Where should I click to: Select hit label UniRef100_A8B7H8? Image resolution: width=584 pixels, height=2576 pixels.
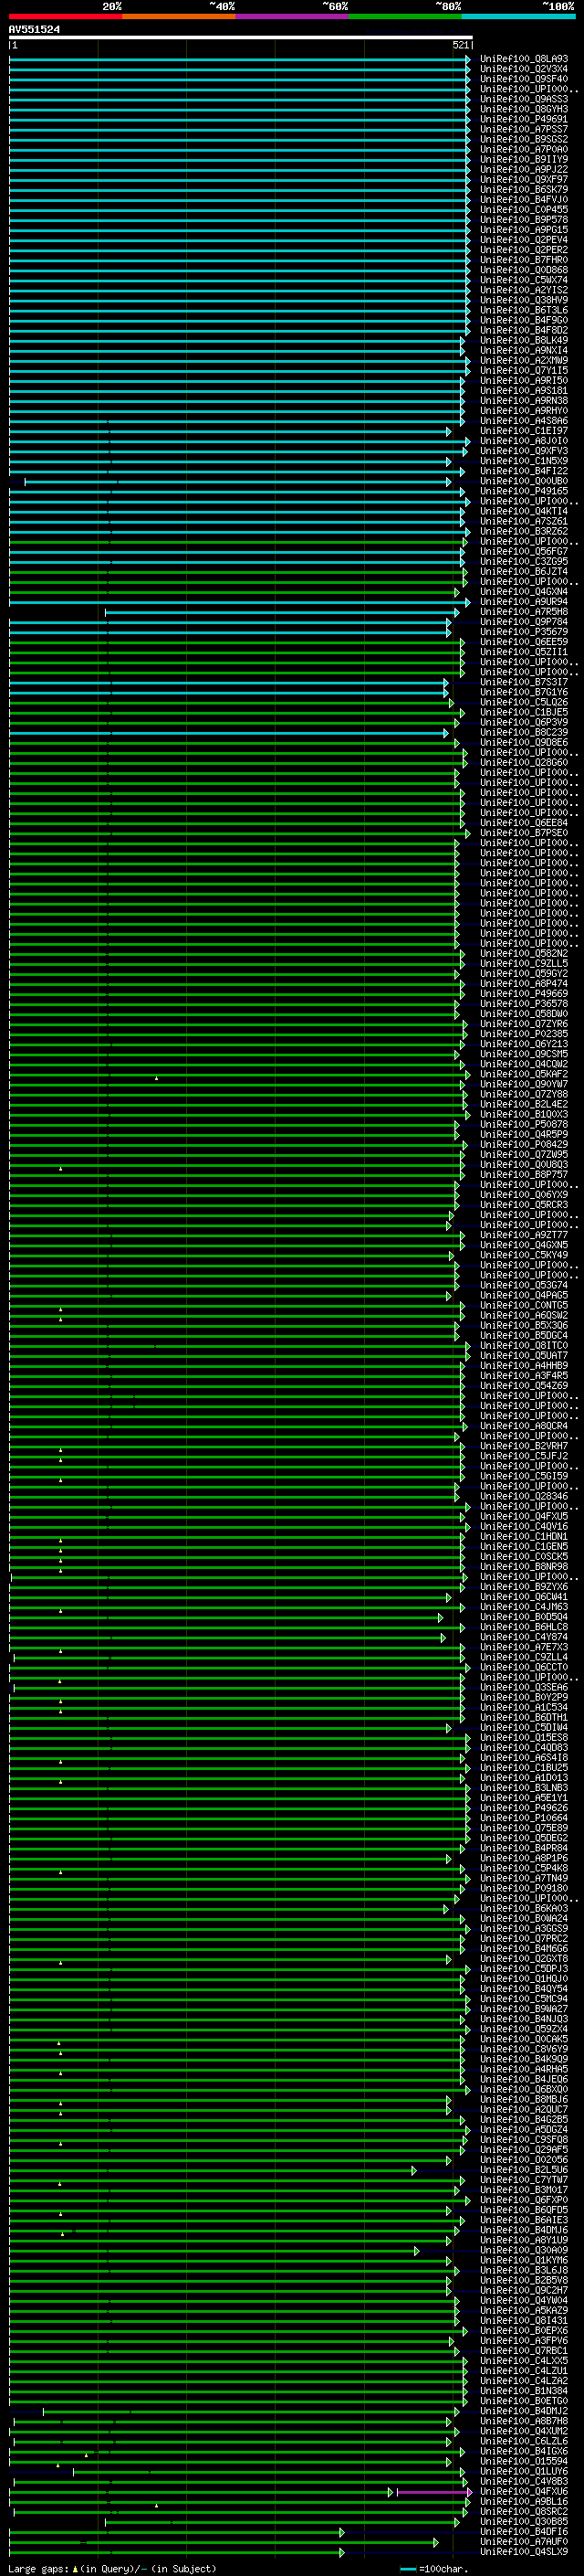point(524,2422)
